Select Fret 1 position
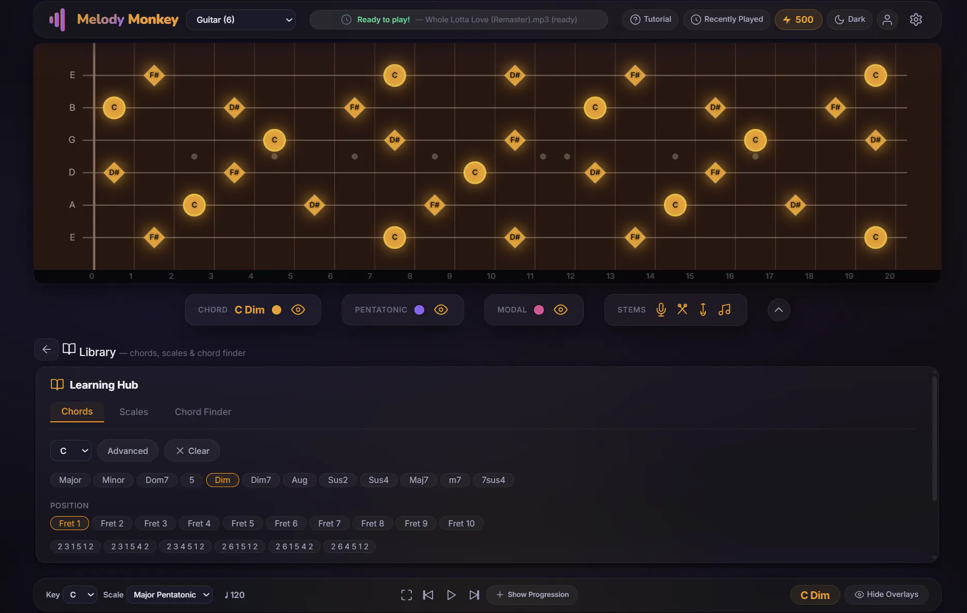 tap(69, 523)
